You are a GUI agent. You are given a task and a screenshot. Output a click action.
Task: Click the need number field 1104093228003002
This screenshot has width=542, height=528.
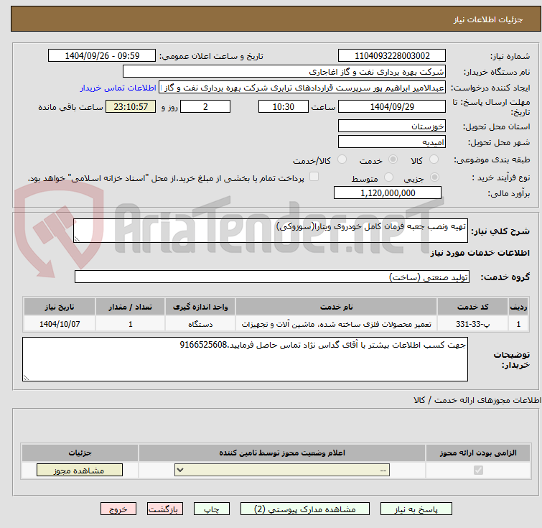tap(392, 56)
